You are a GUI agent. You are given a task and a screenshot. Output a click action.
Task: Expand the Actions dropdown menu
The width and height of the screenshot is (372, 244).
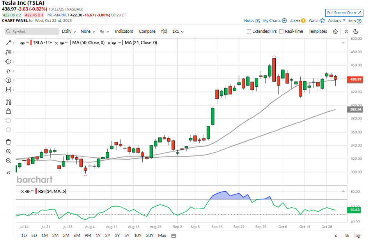(x=337, y=21)
